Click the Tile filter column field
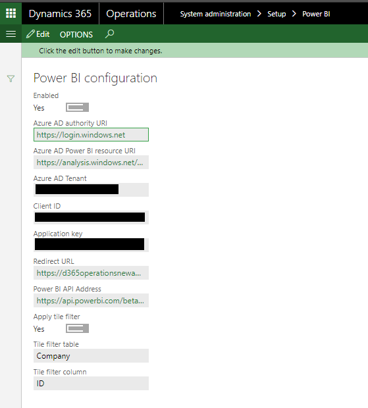Viewport: 368px width, 408px height. click(91, 383)
